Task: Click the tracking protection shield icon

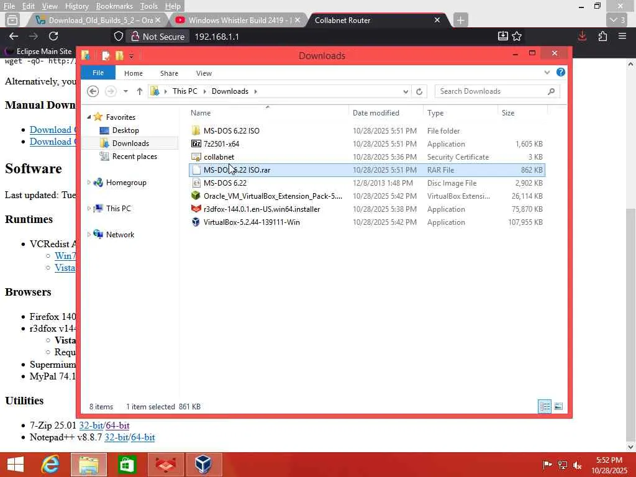Action: pos(119,36)
